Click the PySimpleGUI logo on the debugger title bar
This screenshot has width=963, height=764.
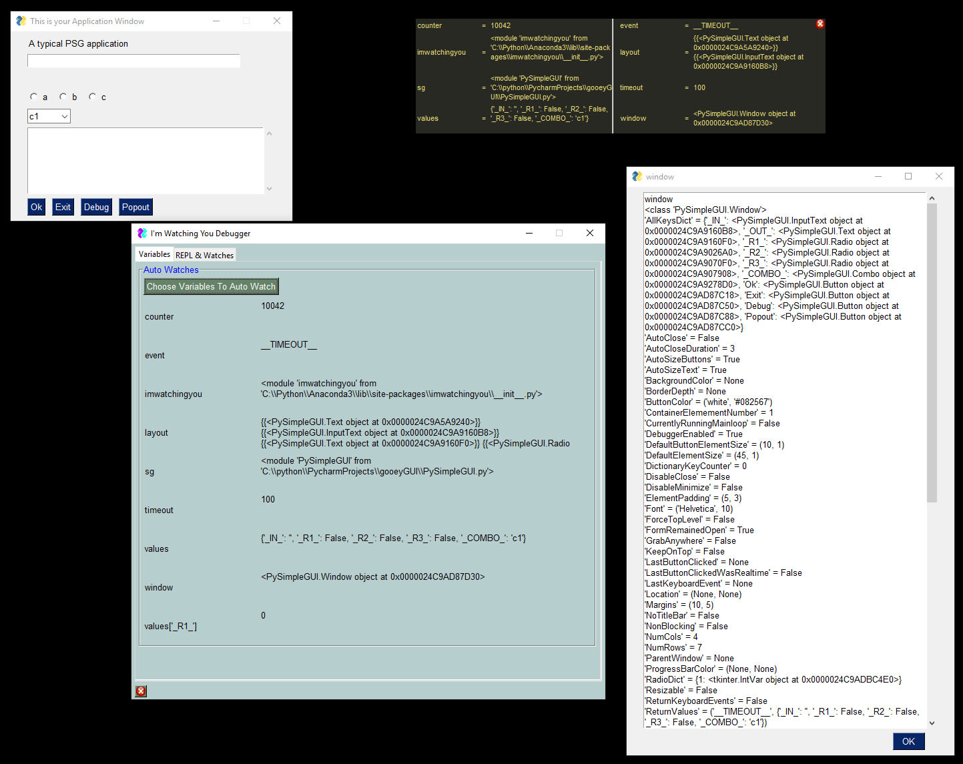click(141, 233)
